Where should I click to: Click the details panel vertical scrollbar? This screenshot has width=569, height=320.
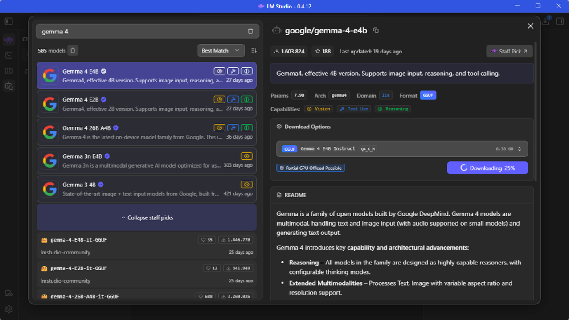pyautogui.click(x=536, y=111)
